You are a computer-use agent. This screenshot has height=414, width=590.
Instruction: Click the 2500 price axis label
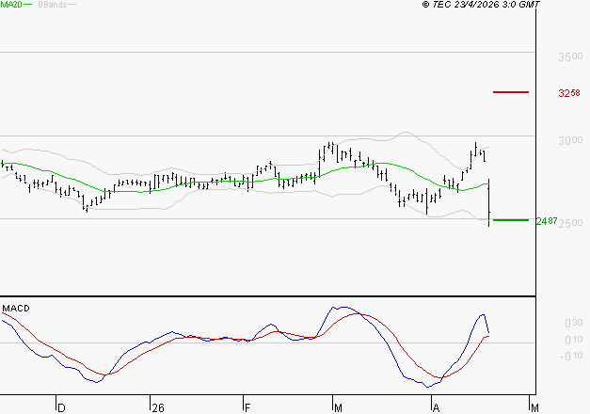(x=571, y=223)
